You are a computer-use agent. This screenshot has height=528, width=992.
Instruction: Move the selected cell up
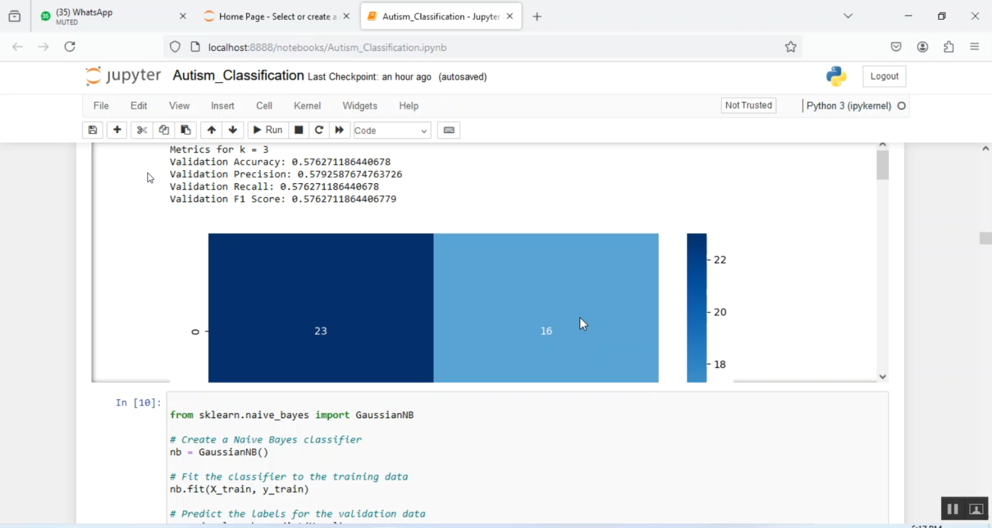(x=211, y=130)
